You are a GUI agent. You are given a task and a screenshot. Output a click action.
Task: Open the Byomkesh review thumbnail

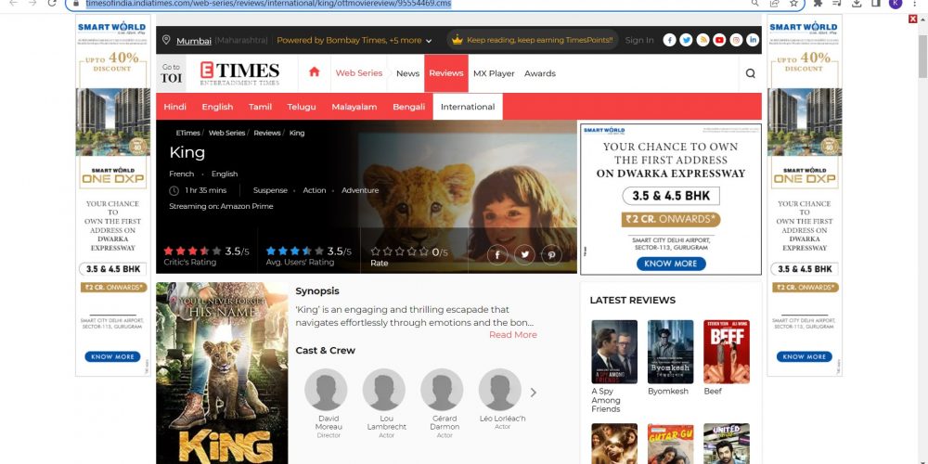tap(670, 352)
